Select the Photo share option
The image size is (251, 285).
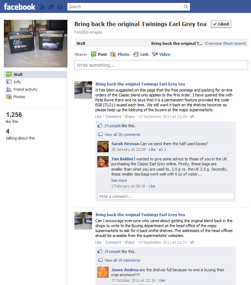[120, 54]
